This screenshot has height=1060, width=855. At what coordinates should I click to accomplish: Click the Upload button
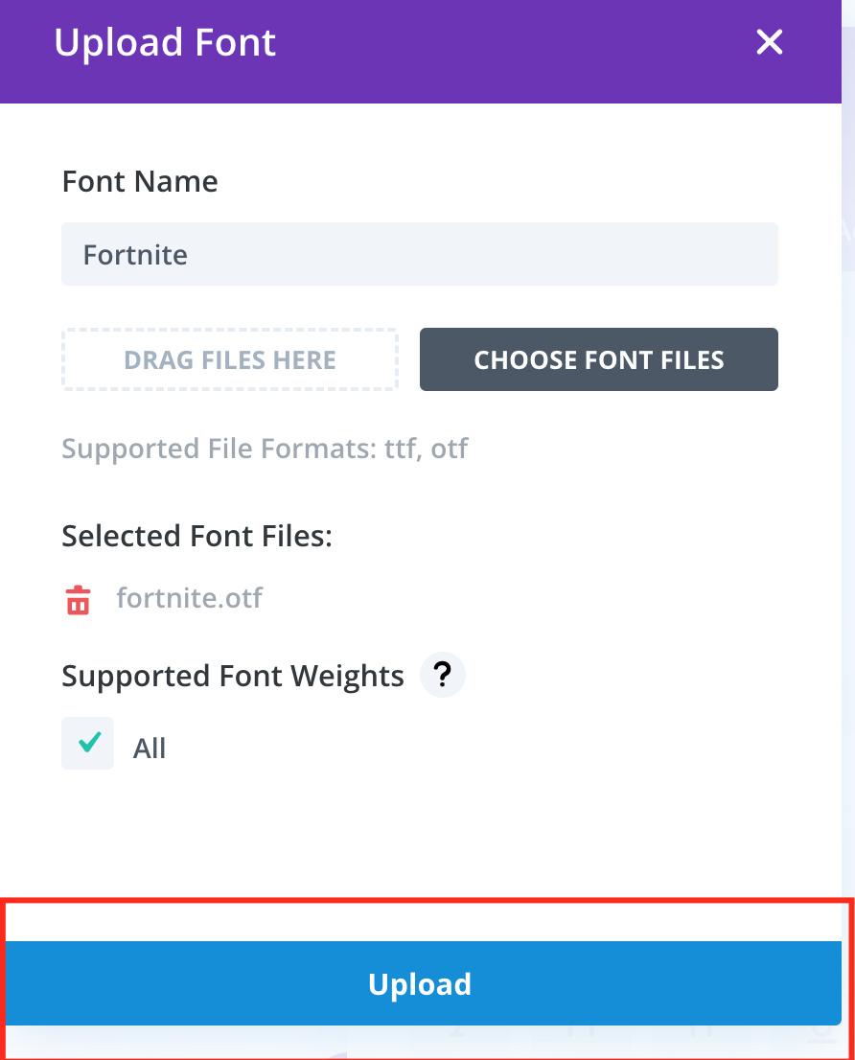[x=420, y=983]
